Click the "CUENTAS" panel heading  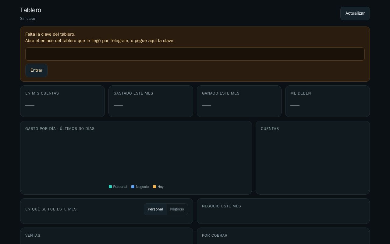(270, 129)
